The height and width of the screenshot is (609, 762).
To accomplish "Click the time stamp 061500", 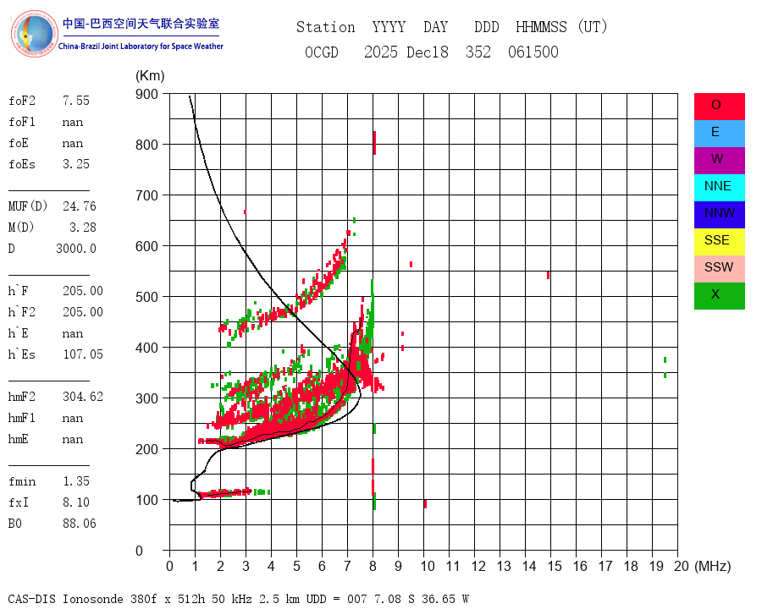I will 533,52.
